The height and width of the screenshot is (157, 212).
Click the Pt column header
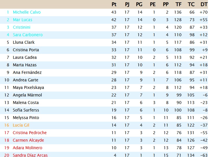114,4
